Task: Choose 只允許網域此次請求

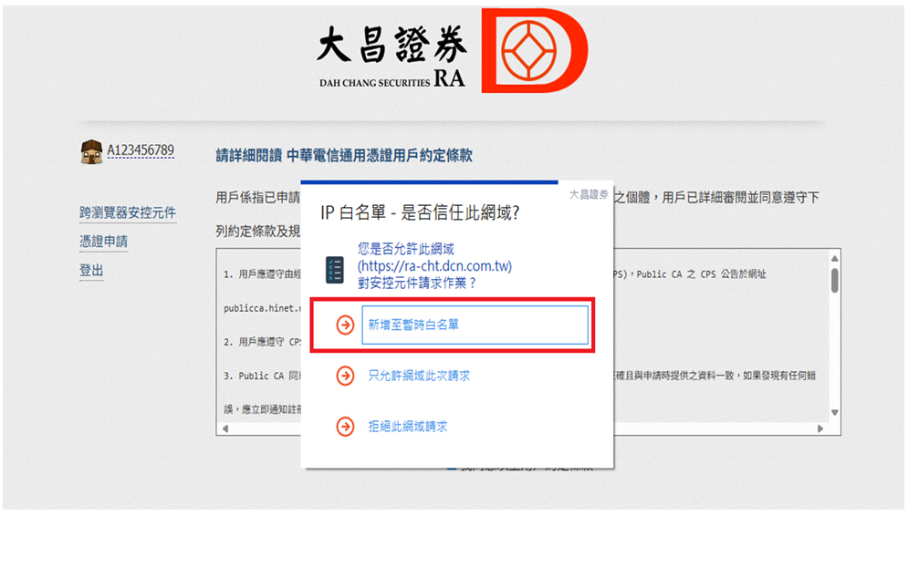Action: pos(419,377)
